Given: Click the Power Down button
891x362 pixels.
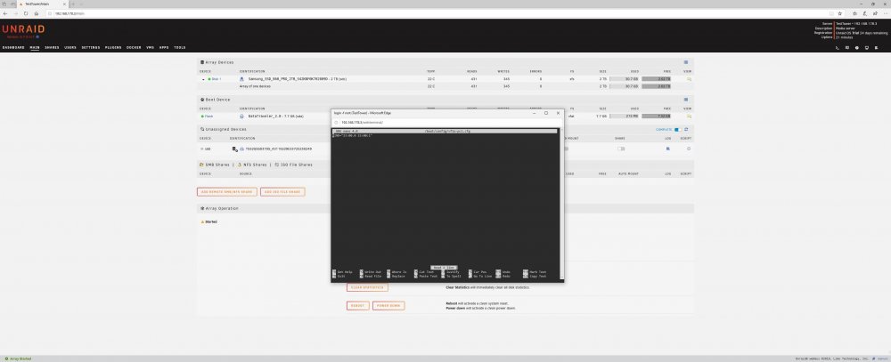Looking at the screenshot, I should (x=388, y=306).
